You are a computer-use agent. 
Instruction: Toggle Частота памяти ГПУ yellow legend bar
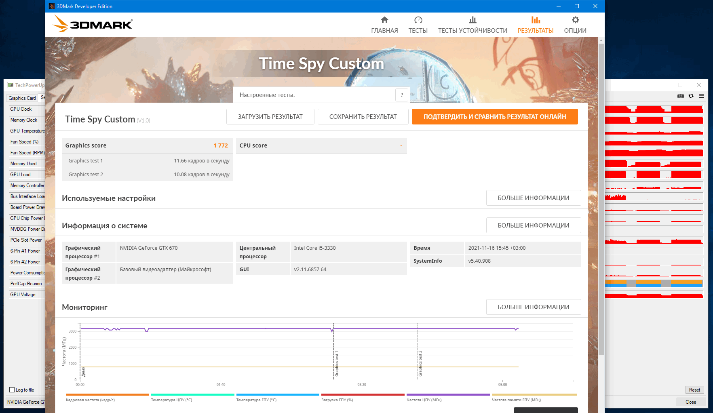[534, 395]
